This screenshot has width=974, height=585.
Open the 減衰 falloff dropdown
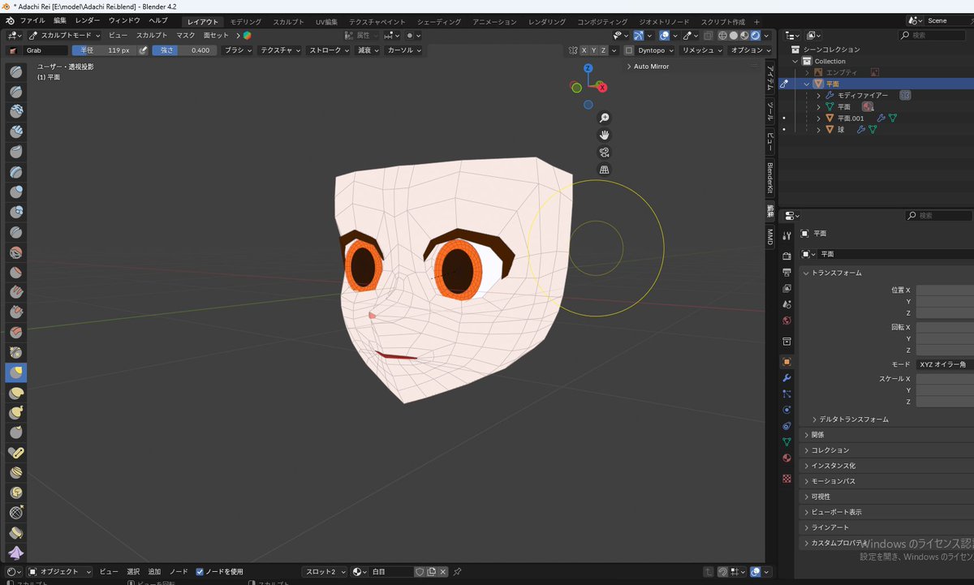tap(368, 50)
